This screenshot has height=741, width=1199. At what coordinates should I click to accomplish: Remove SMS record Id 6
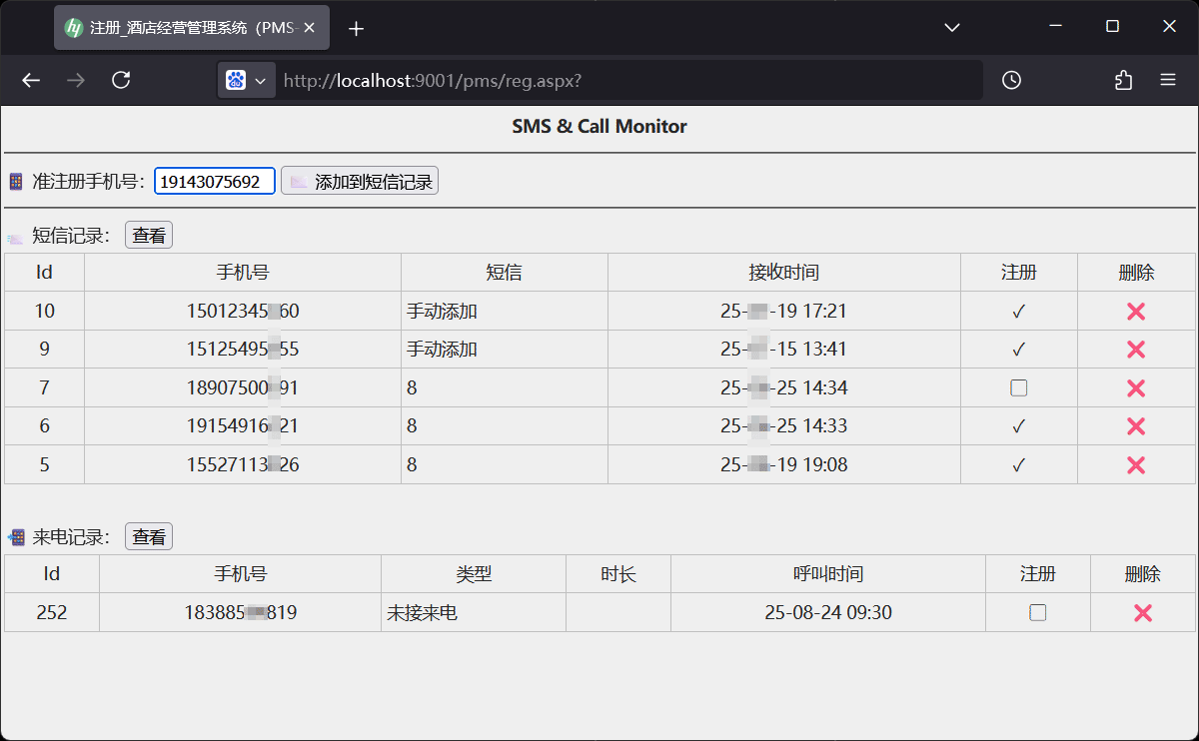(1135, 426)
